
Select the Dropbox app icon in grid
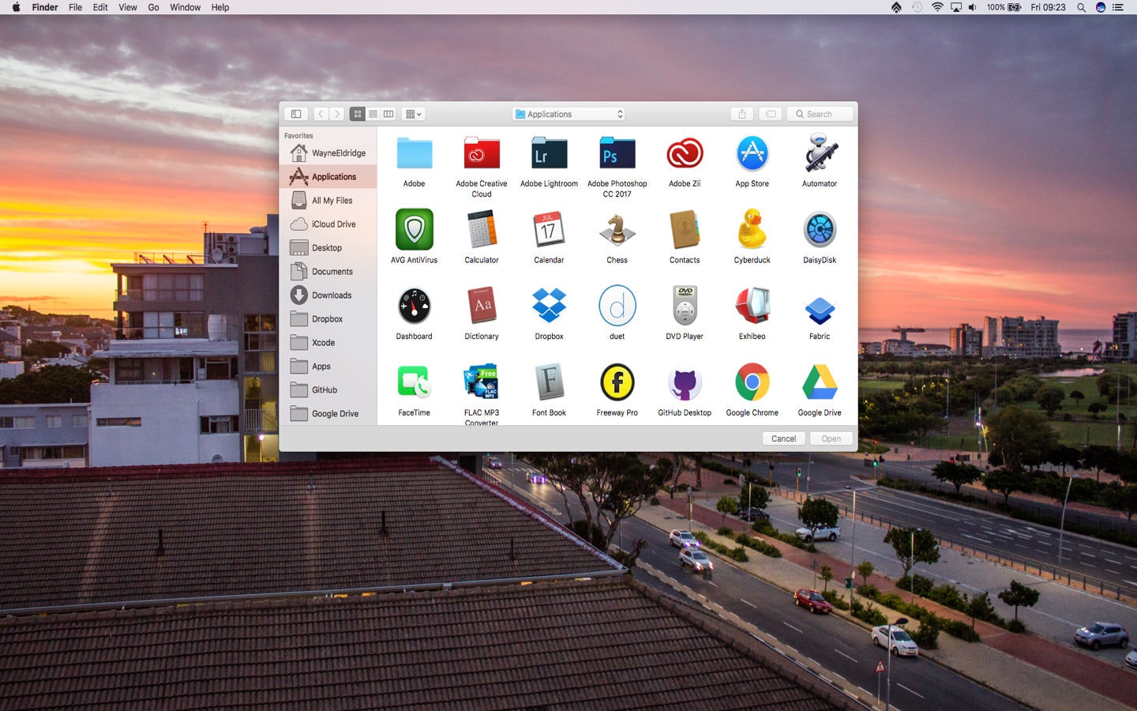(549, 306)
